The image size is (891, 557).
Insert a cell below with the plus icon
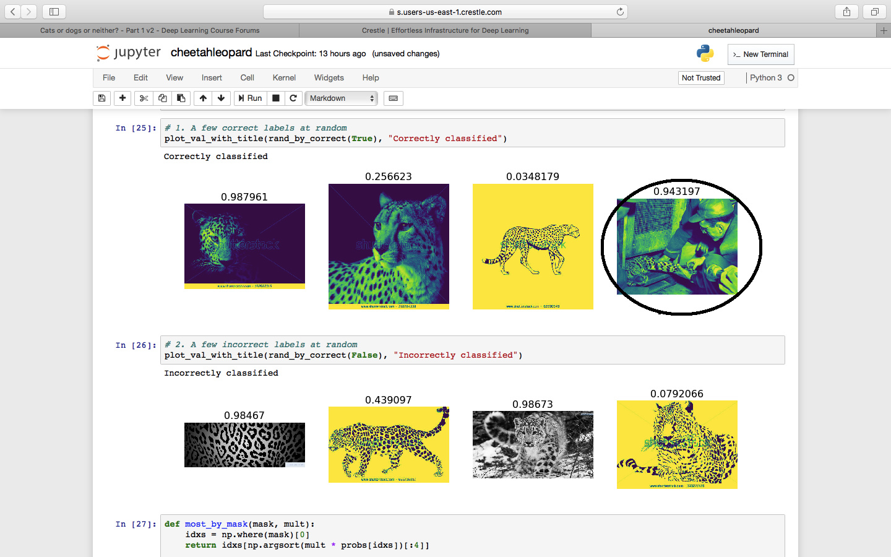point(123,98)
